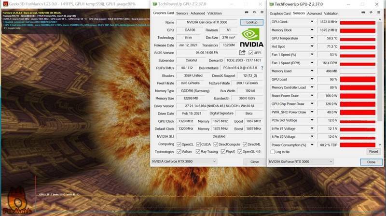The width and height of the screenshot is (386, 216).
Task: Open GPU selector in Graphics Card window
Action: point(184,161)
